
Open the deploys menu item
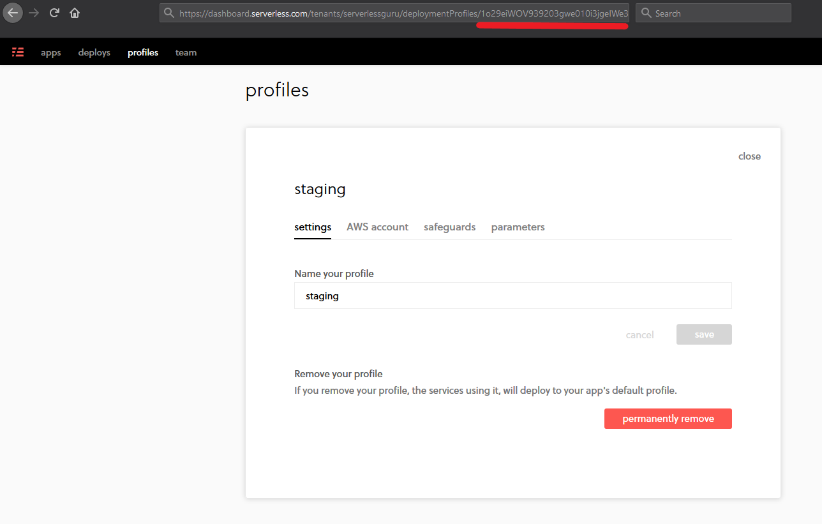pyautogui.click(x=94, y=52)
